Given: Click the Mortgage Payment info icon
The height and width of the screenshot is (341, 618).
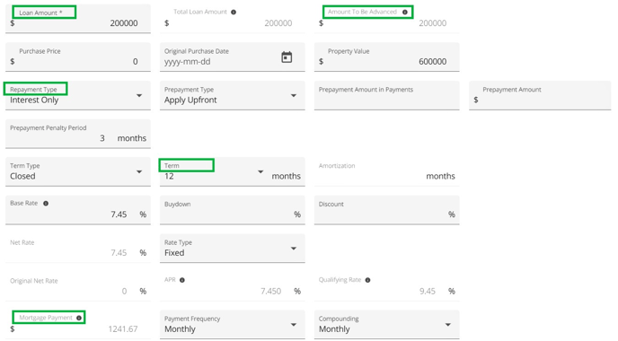Looking at the screenshot, I should click(x=79, y=318).
